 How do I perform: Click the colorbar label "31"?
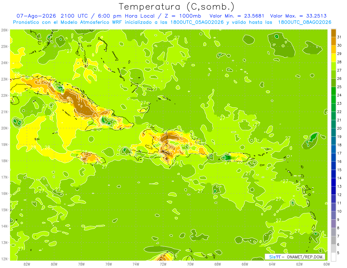click(339, 37)
